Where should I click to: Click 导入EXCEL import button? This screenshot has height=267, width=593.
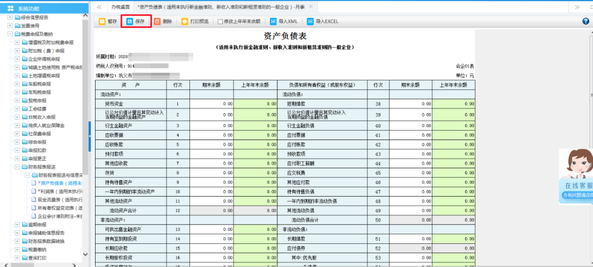tap(323, 21)
